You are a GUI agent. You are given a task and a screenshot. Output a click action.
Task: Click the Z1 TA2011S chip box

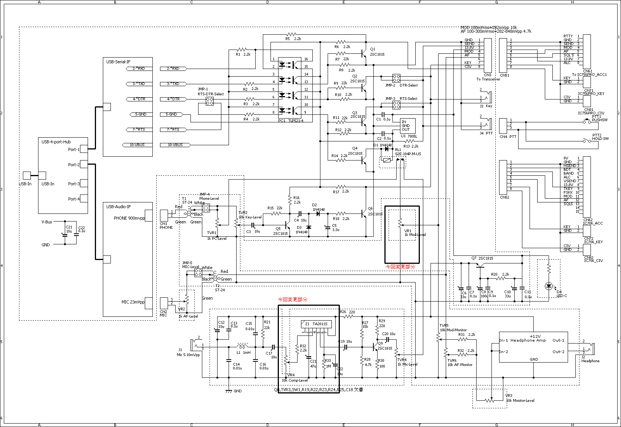[316, 324]
